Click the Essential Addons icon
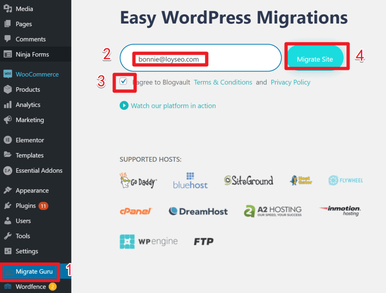Screen dimensions: 386x293 [x=8, y=170]
